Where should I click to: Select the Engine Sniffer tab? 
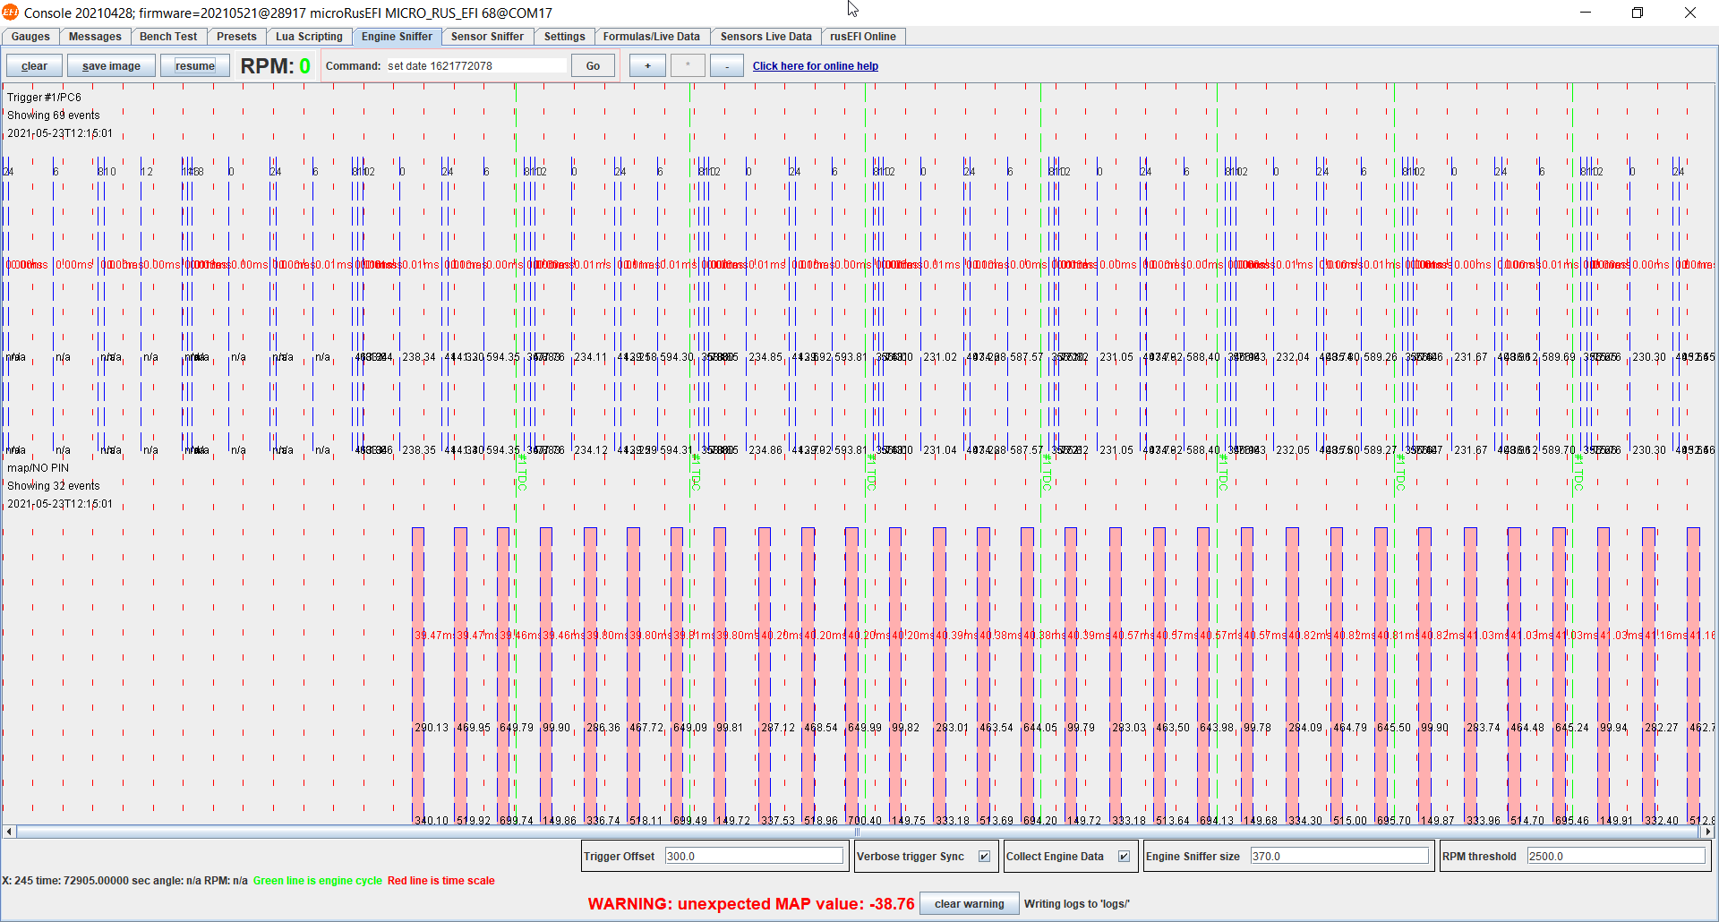397,37
